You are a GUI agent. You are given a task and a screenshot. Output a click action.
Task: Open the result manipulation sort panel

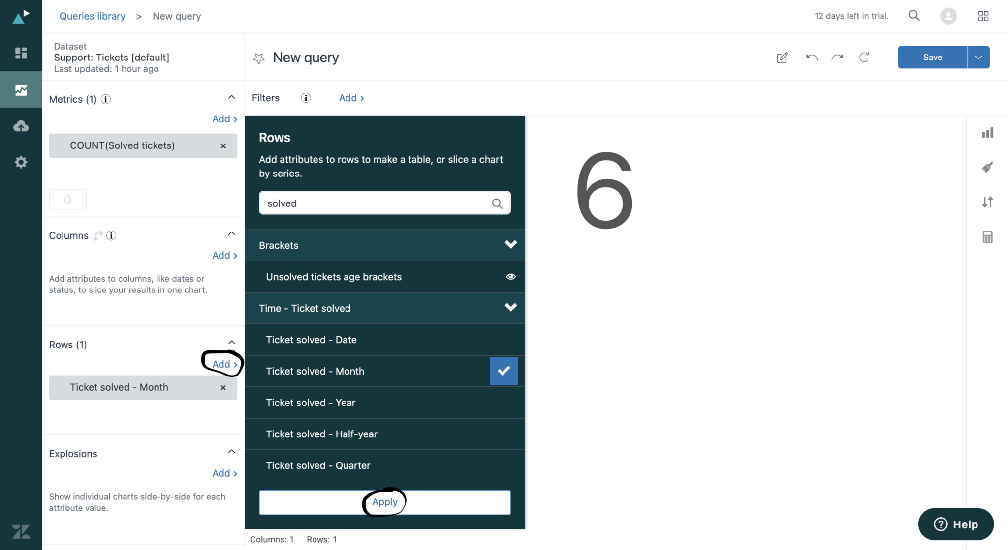[987, 202]
